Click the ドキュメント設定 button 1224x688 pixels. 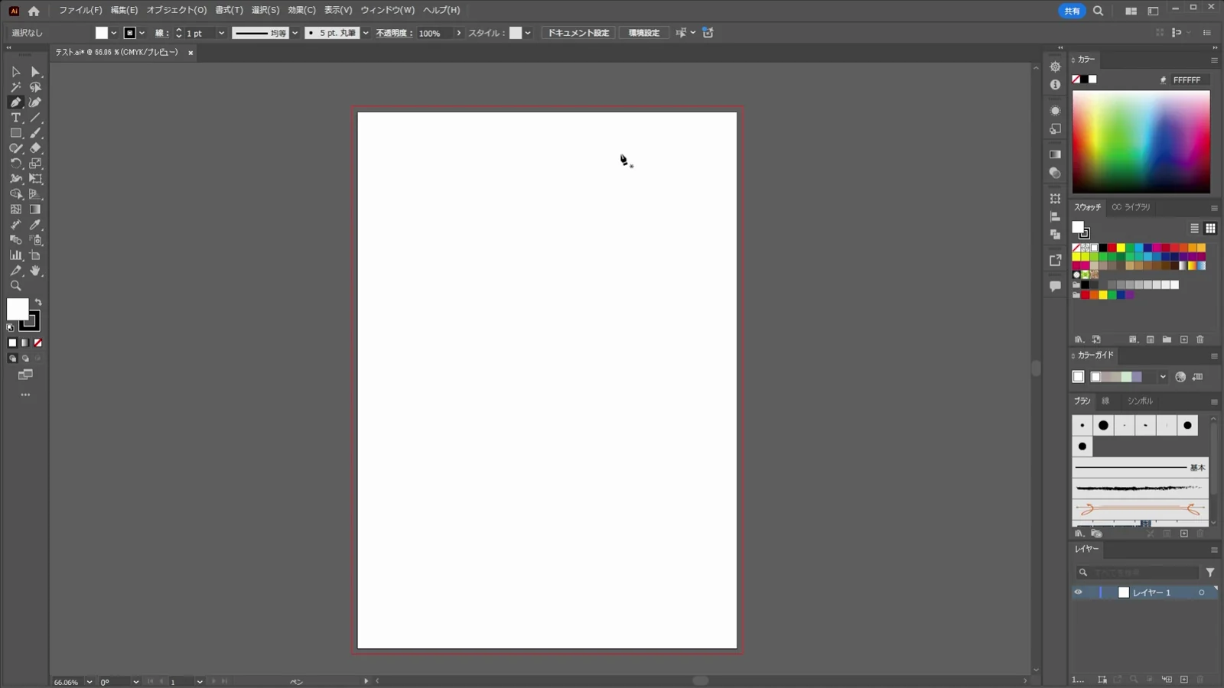(578, 33)
